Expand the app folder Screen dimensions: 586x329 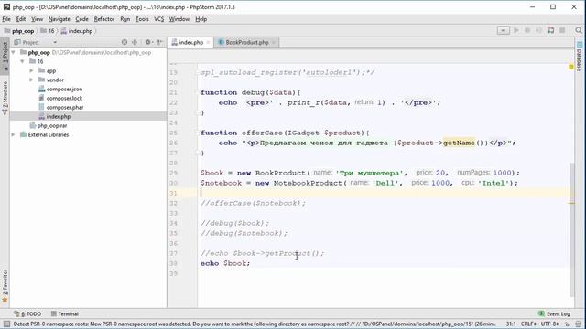pyautogui.click(x=31, y=70)
